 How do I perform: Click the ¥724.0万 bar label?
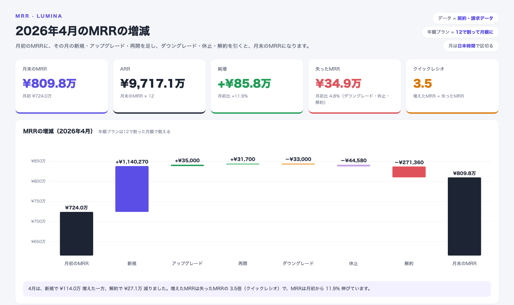[x=76, y=208]
